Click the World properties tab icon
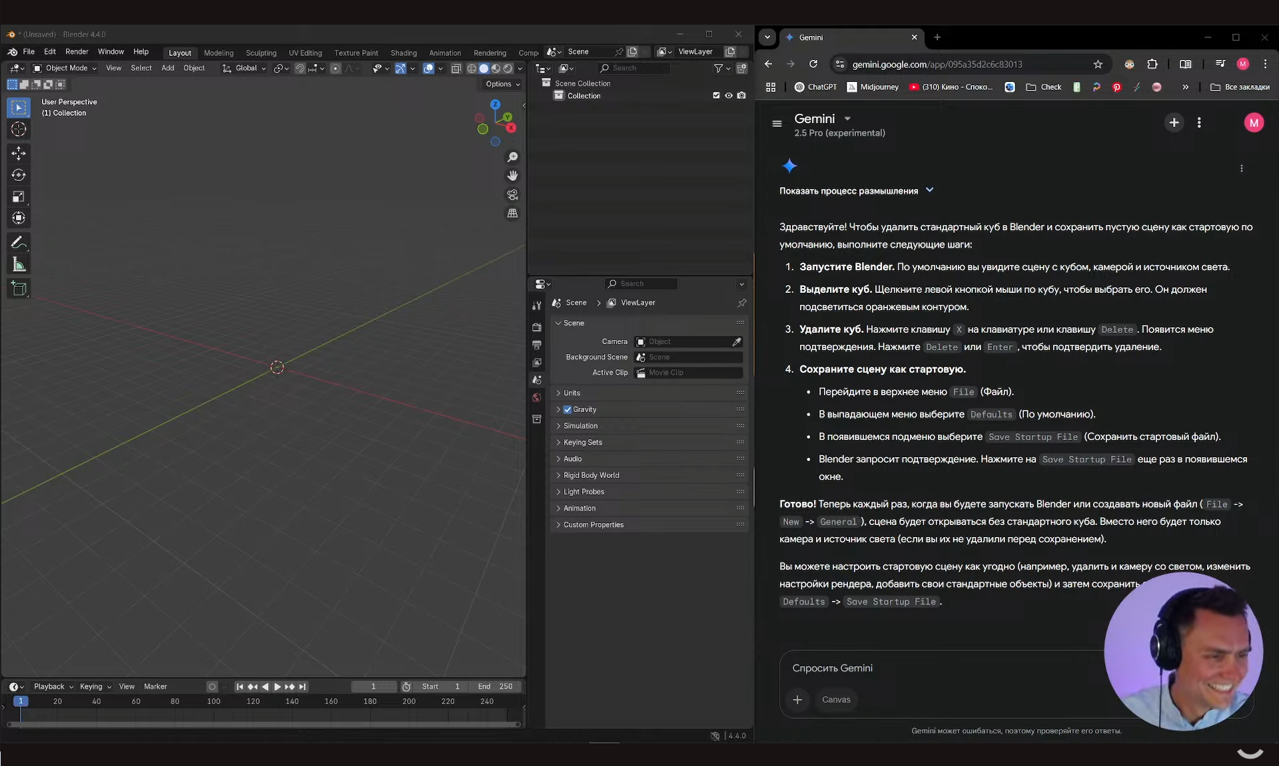 (537, 397)
